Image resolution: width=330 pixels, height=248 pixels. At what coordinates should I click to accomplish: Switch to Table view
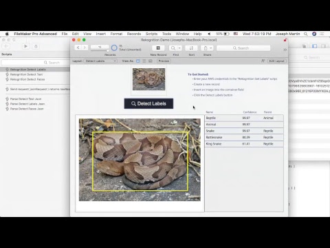pyautogui.click(x=151, y=61)
